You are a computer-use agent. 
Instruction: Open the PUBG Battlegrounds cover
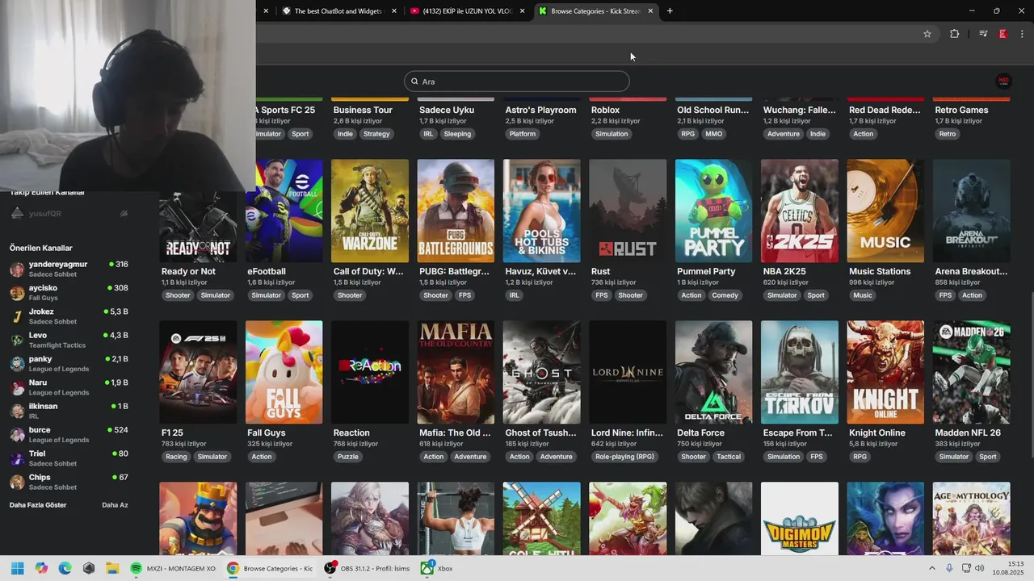(456, 211)
